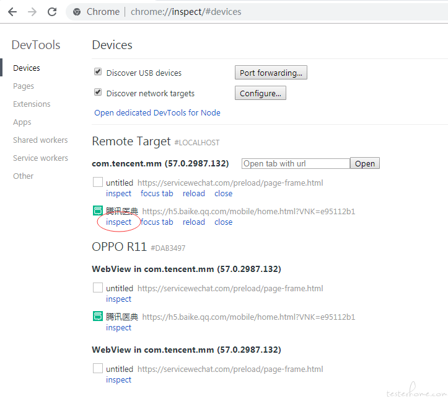
Task: Open the Pages section in sidebar
Action: [24, 86]
